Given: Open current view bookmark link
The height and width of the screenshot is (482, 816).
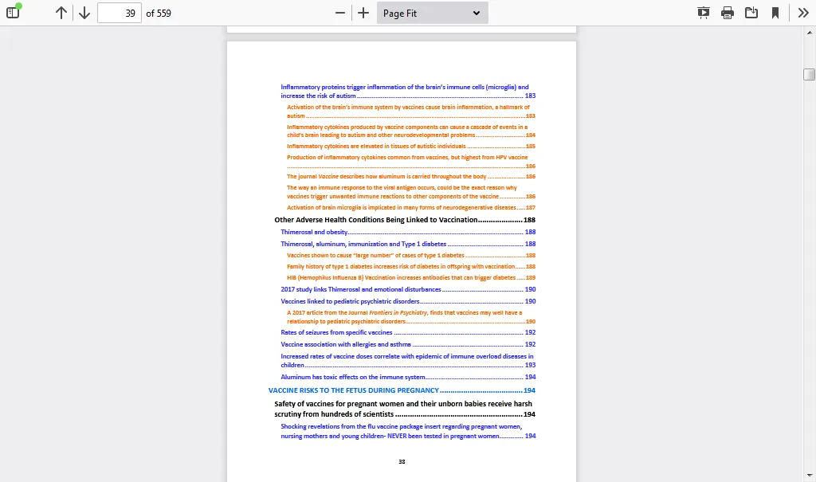Looking at the screenshot, I should coord(775,13).
